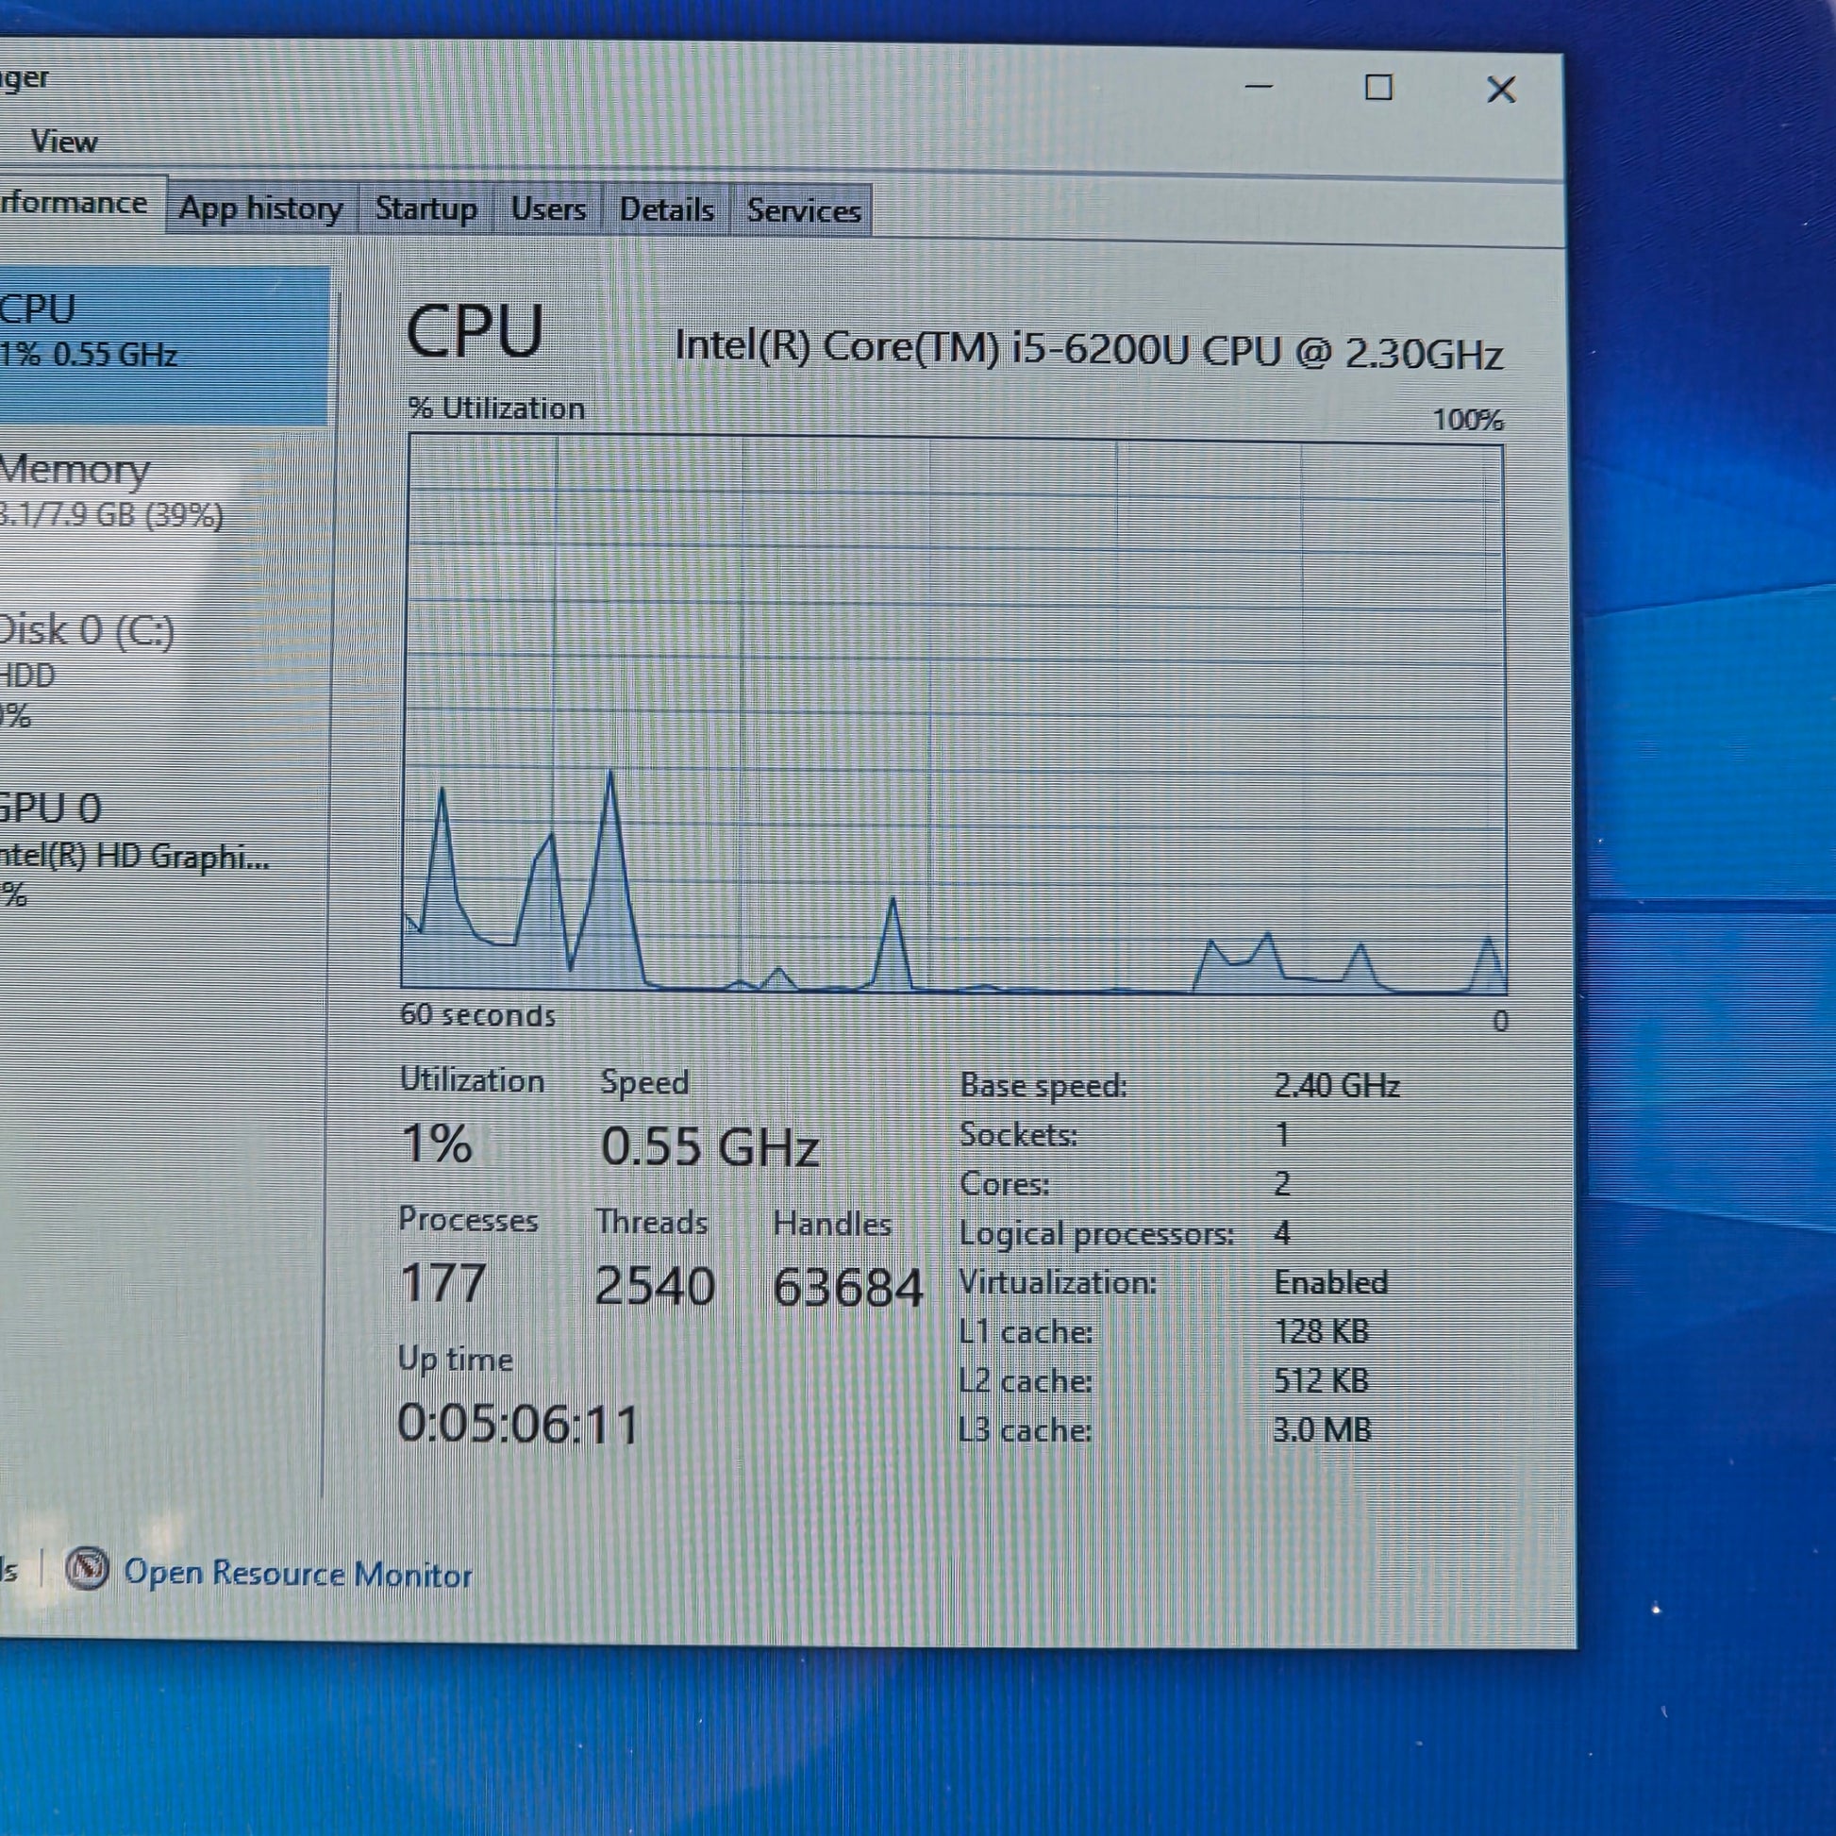Maximize the Task Manager window
Viewport: 1836px width, 1836px height.
point(1378,88)
